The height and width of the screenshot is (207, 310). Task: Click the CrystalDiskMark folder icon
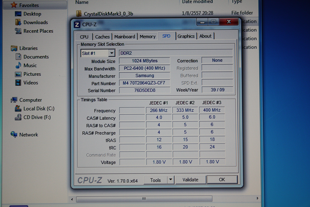79,13
